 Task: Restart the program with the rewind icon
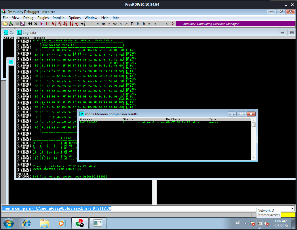(x=30, y=24)
